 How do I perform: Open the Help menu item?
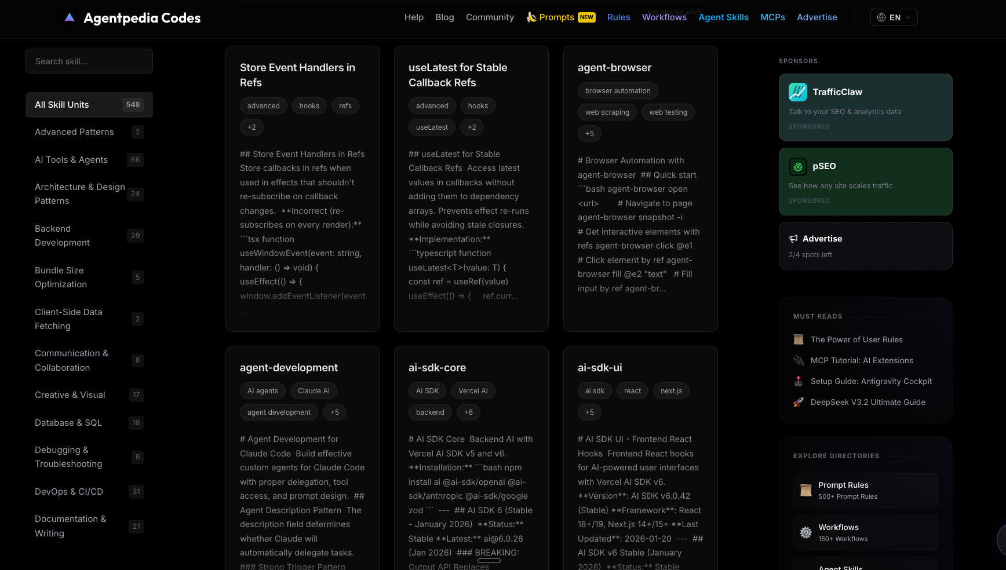[414, 17]
